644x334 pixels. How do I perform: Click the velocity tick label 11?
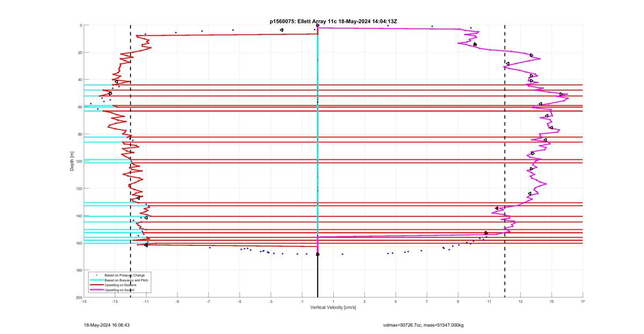point(489,302)
